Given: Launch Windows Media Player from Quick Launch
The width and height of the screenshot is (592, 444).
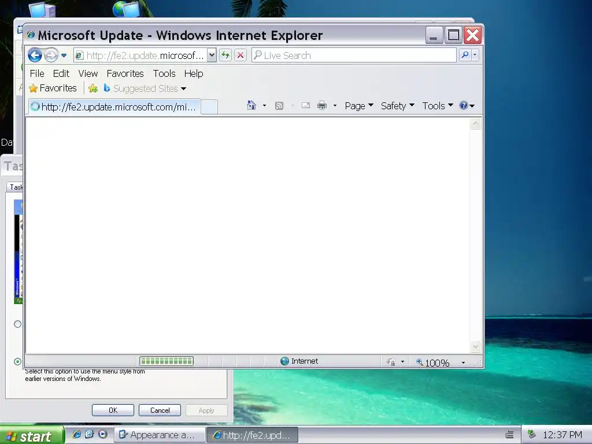Looking at the screenshot, I should 102,434.
